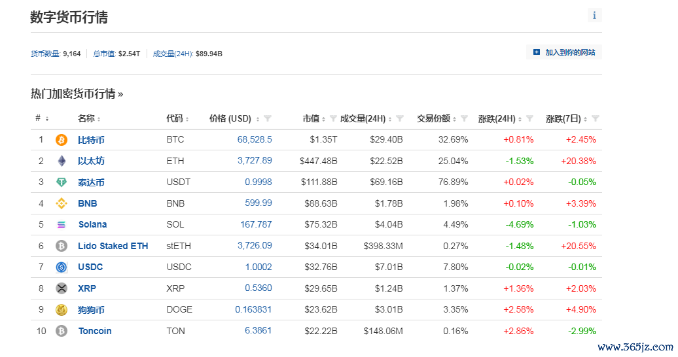Click the USDC price 1.0002
Viewport: 678px width, 357px height.
(258, 267)
